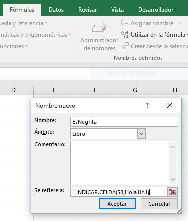
Task: Open the Revisar ribbon tab
Action: 88,10
